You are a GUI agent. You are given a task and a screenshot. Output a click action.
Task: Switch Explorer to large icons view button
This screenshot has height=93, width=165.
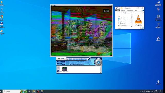coord(143,28)
